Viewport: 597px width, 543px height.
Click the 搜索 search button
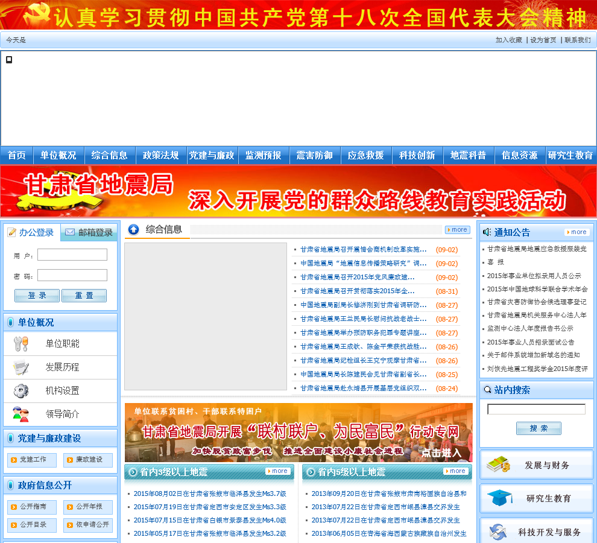pyautogui.click(x=539, y=428)
